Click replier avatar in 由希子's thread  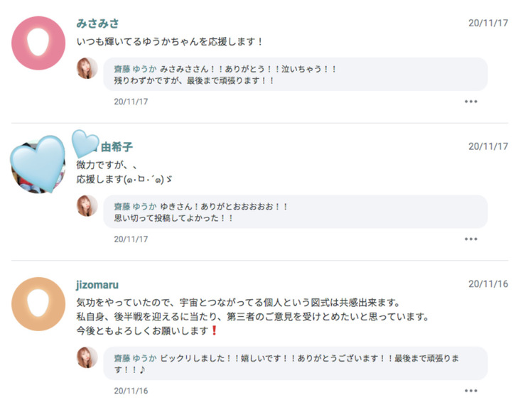87,206
